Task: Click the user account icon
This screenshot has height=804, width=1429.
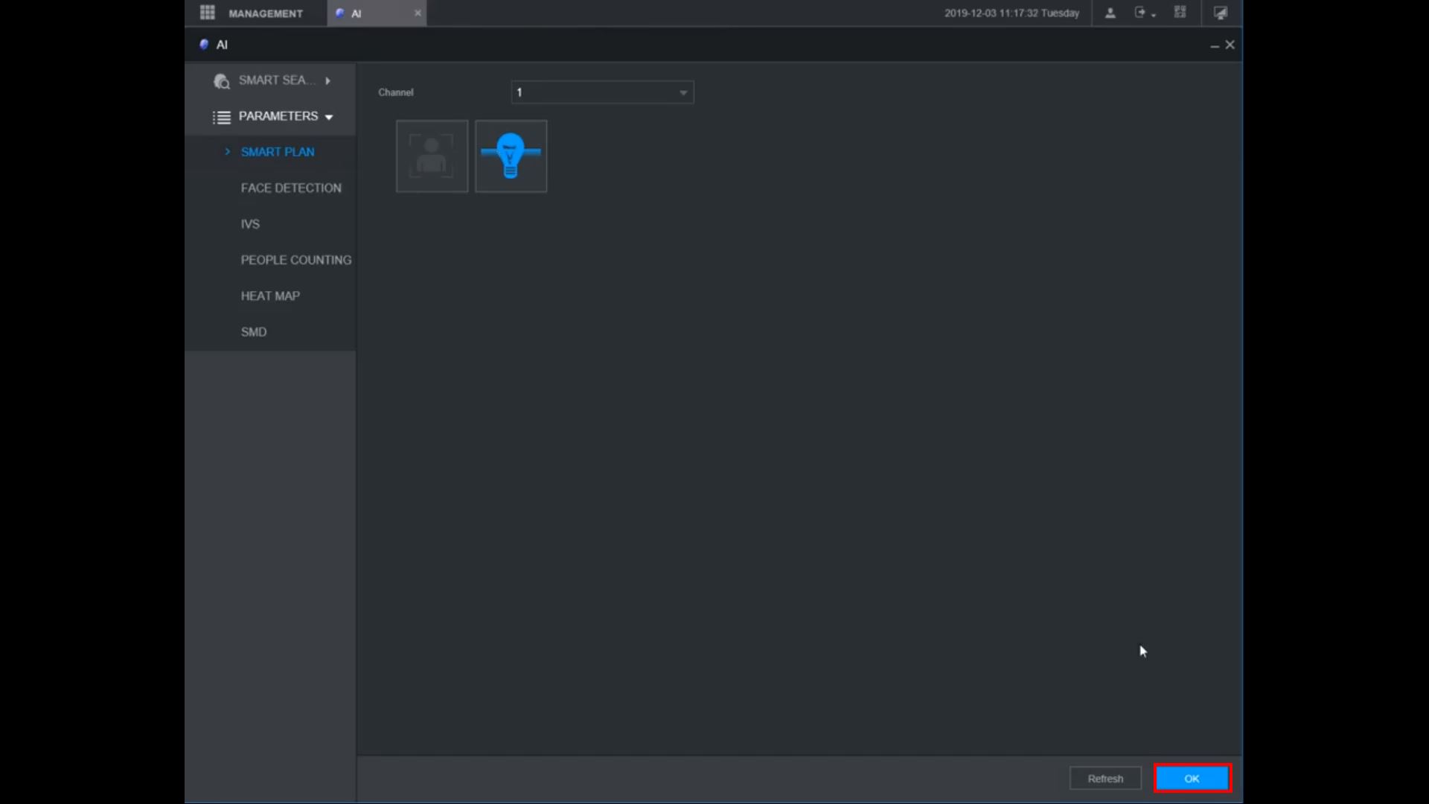Action: click(x=1110, y=13)
